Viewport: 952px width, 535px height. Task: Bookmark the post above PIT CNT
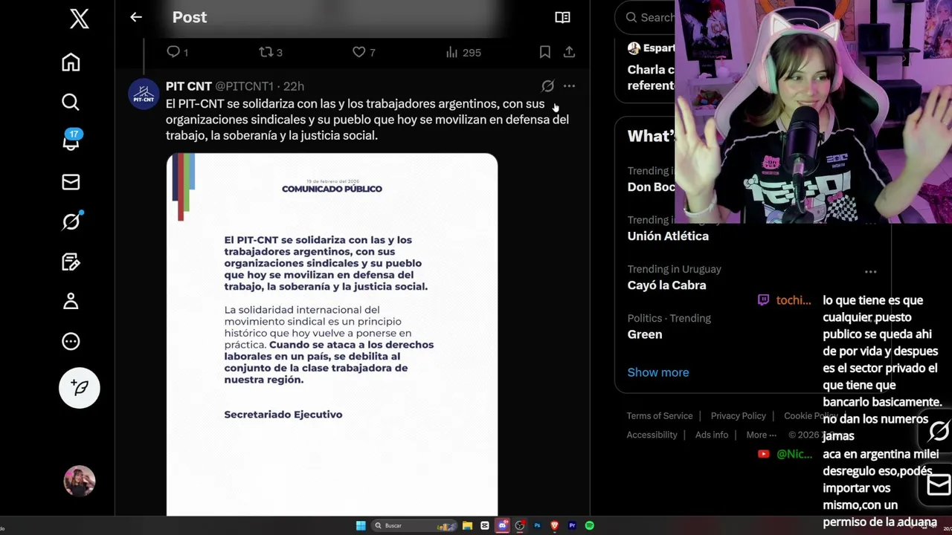545,52
